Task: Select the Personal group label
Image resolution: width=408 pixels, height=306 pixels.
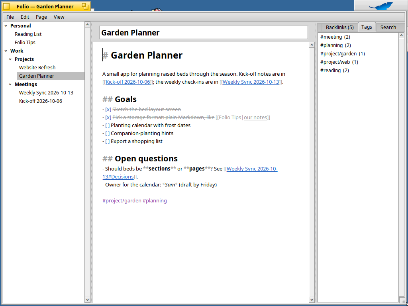Action: coord(21,26)
